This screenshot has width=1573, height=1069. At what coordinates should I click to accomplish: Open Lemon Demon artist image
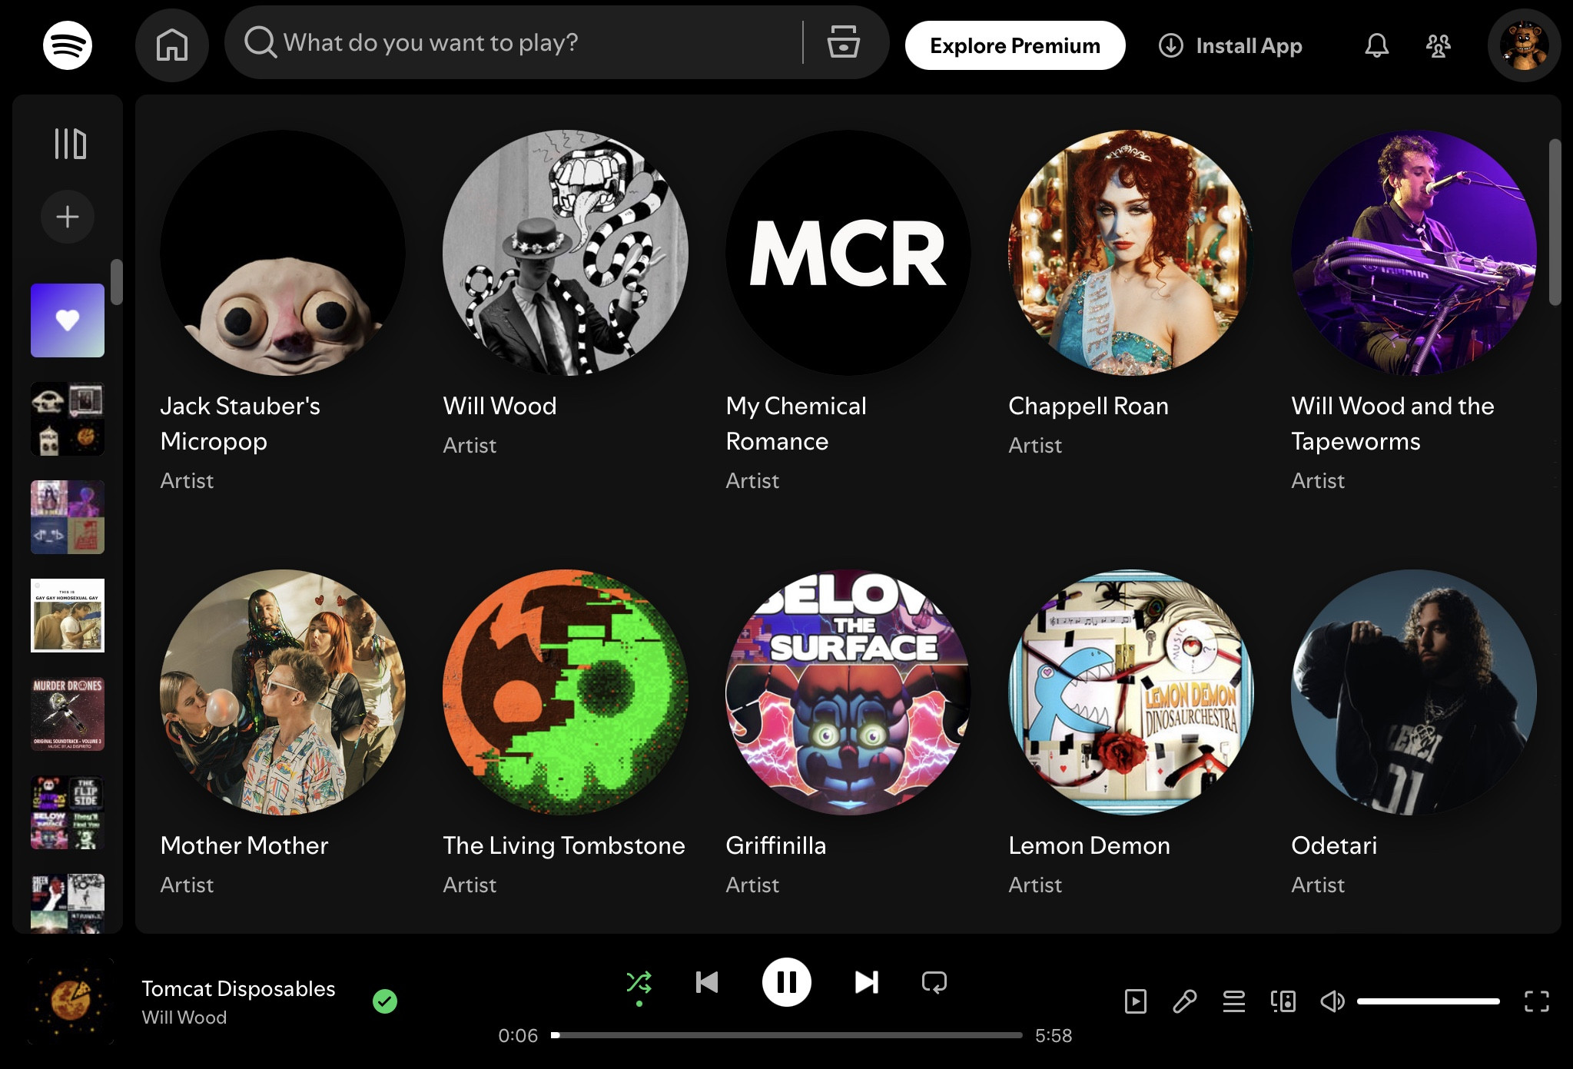click(1131, 692)
